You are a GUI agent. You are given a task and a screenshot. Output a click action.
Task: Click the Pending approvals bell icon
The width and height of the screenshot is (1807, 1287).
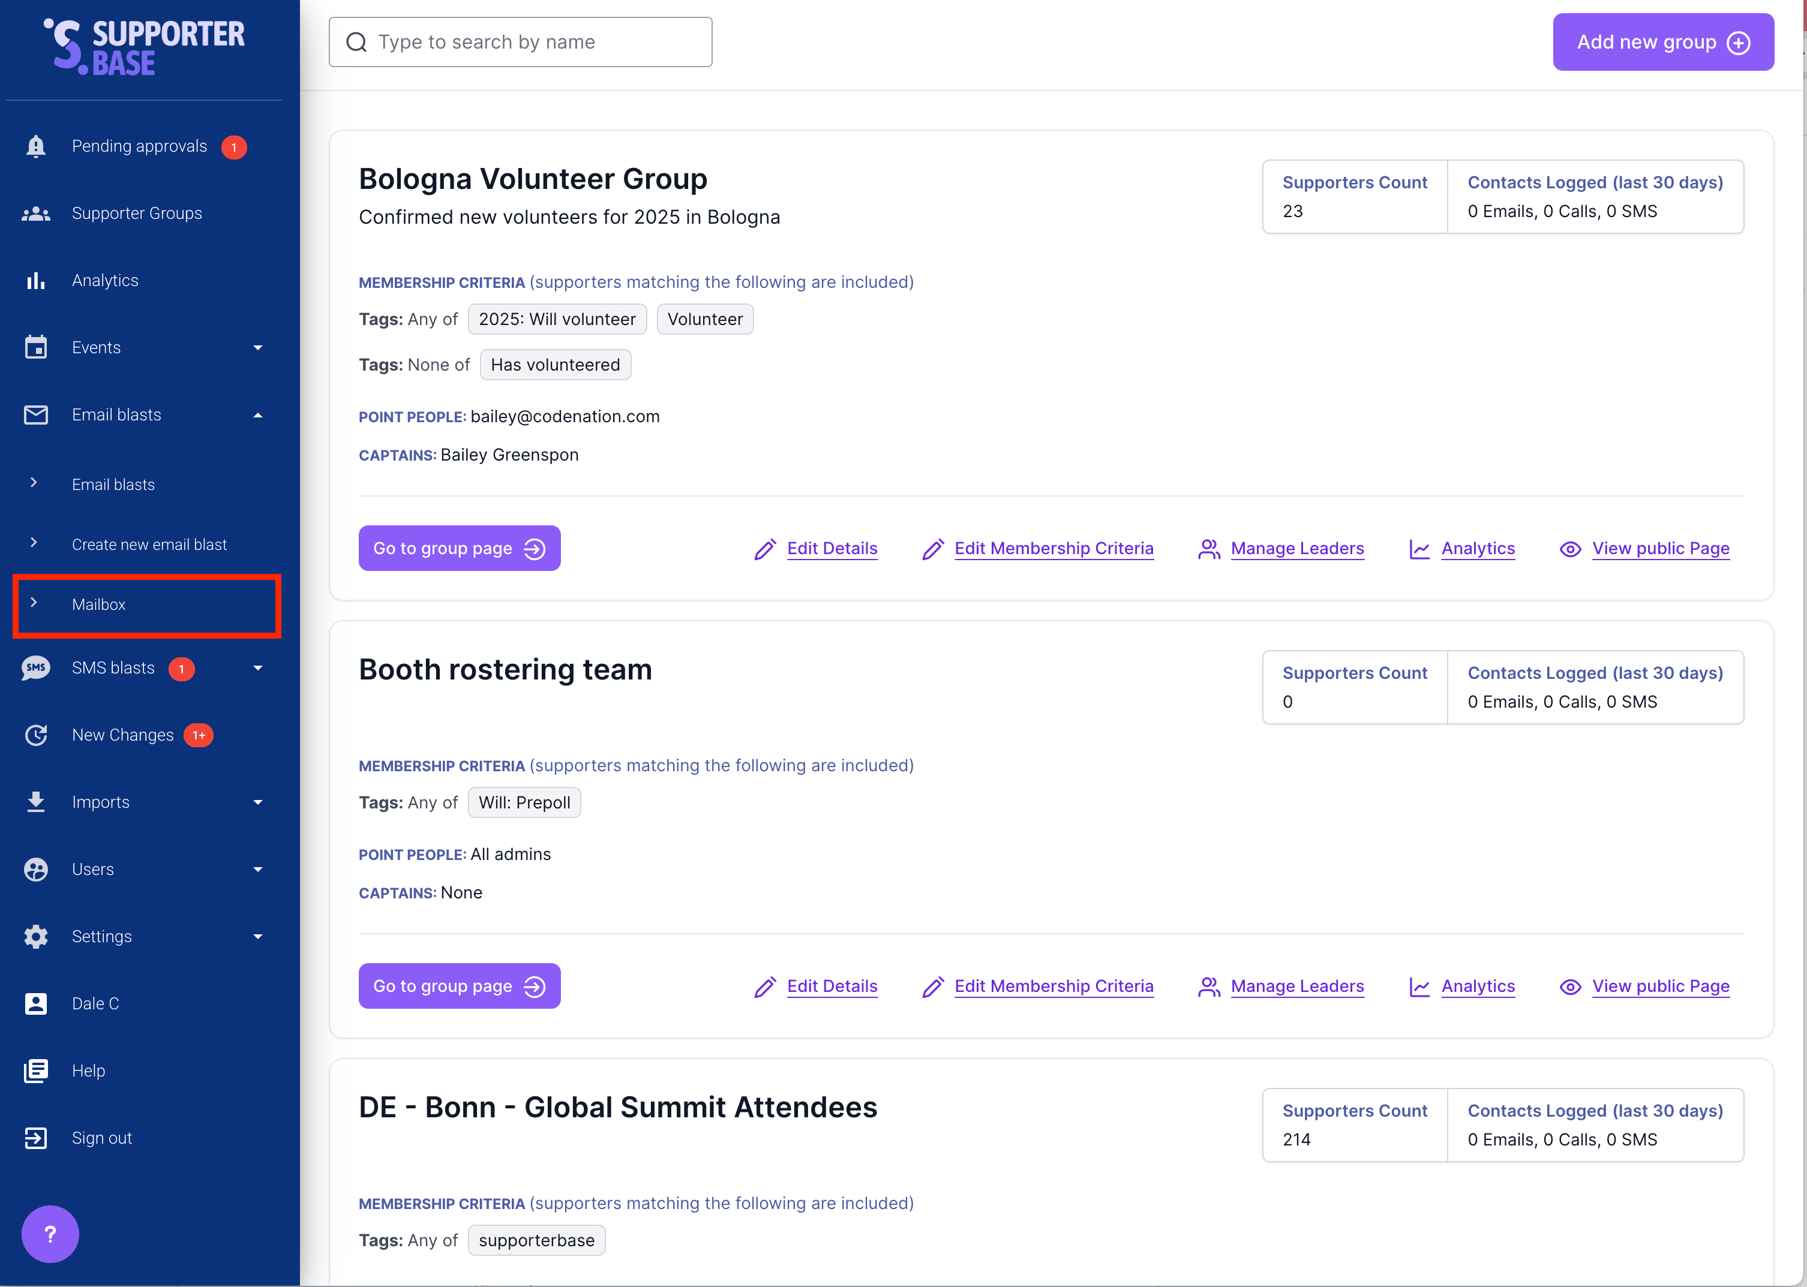coord(35,146)
